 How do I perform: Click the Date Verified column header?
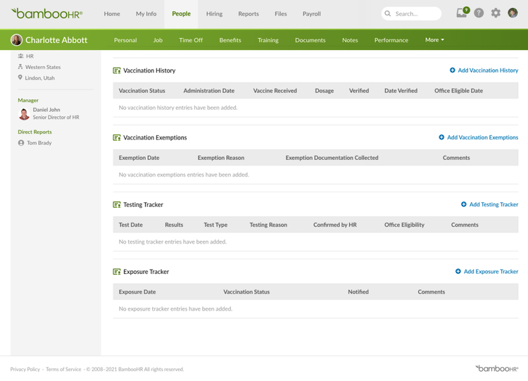point(401,91)
